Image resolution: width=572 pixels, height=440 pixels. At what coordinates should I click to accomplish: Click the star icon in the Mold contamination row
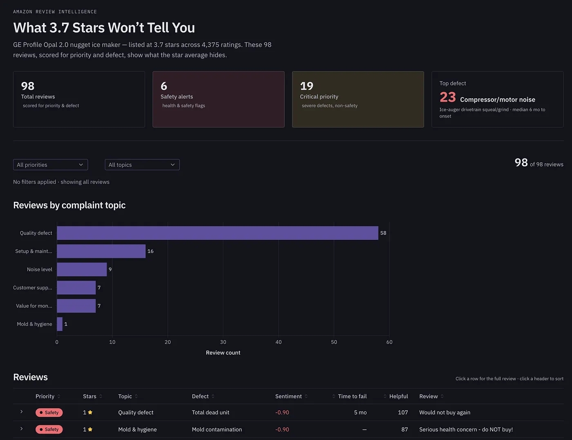pyautogui.click(x=90, y=429)
